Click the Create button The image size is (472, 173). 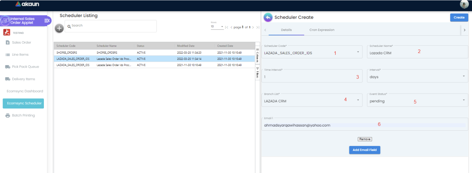click(459, 18)
